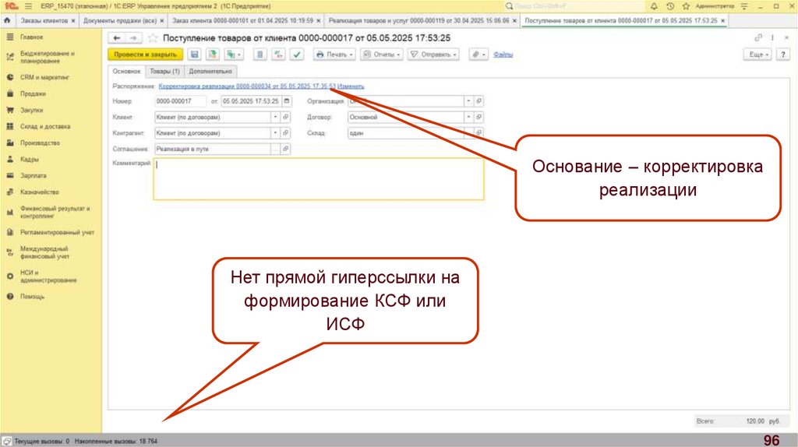This screenshot has width=798, height=447.
Task: Expand the Организация field dropdown arrow
Action: (468, 101)
